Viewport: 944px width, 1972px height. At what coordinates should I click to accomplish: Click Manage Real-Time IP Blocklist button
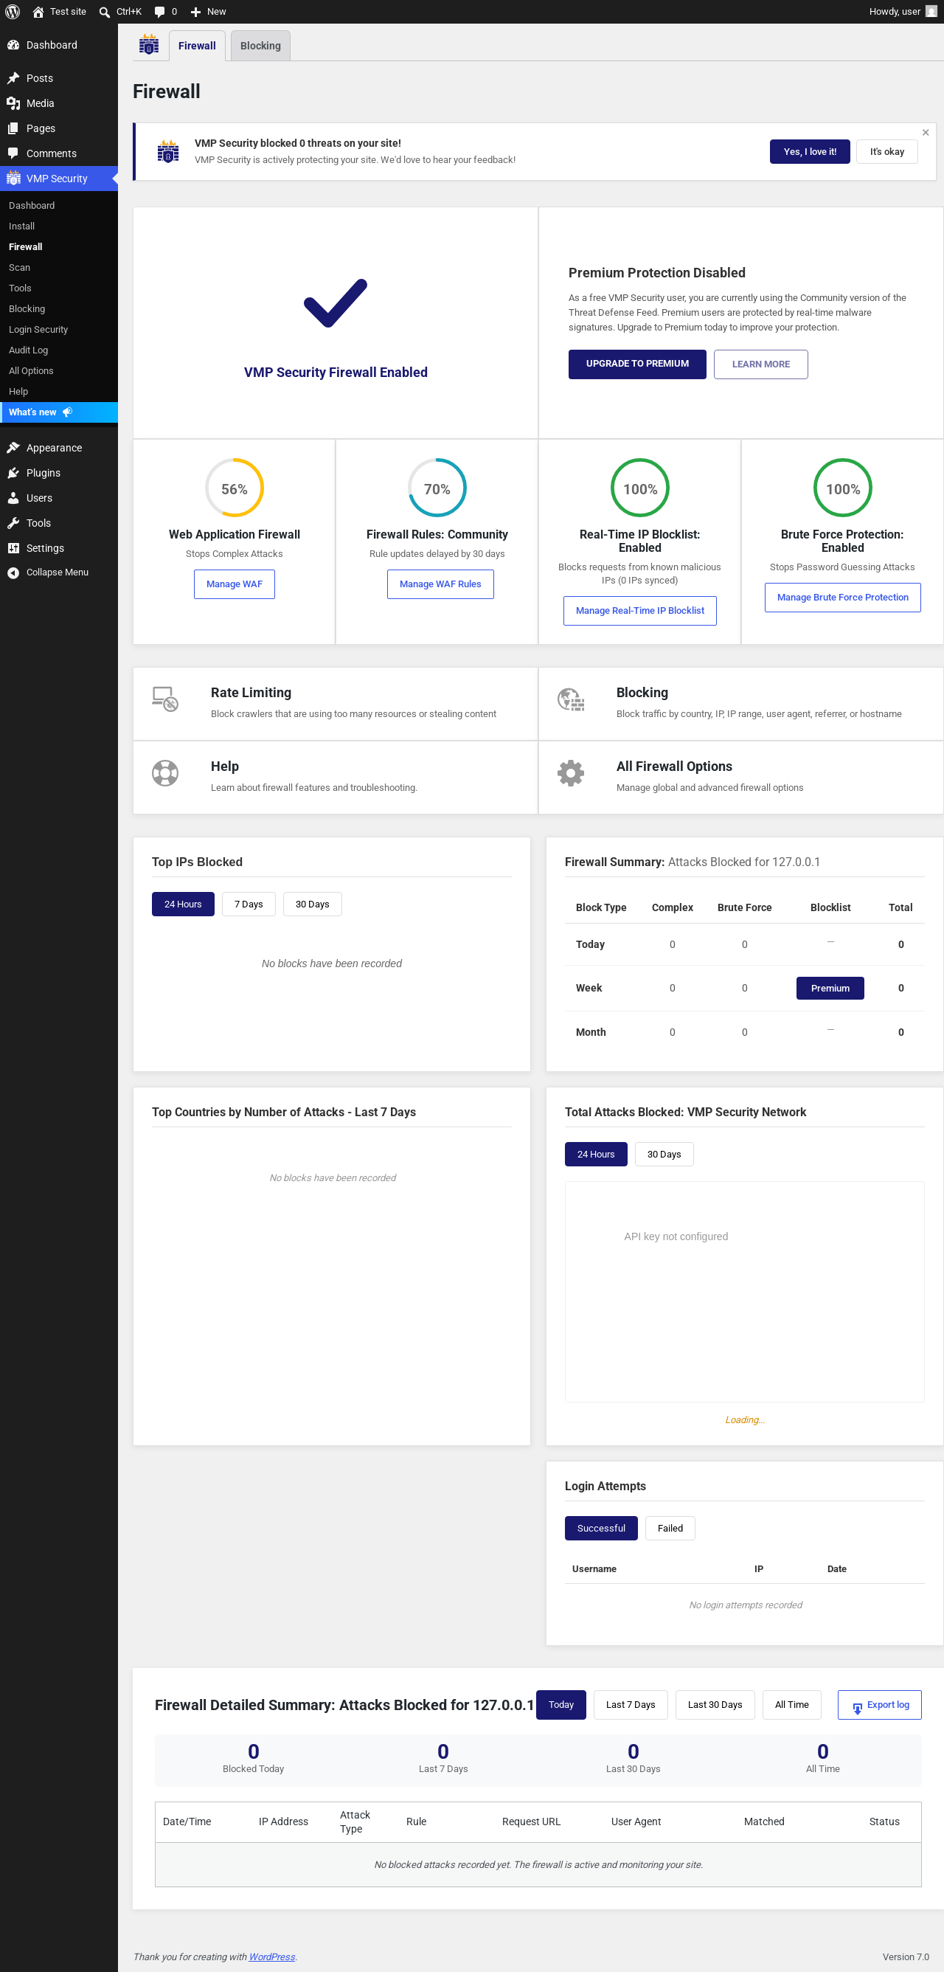(x=639, y=611)
